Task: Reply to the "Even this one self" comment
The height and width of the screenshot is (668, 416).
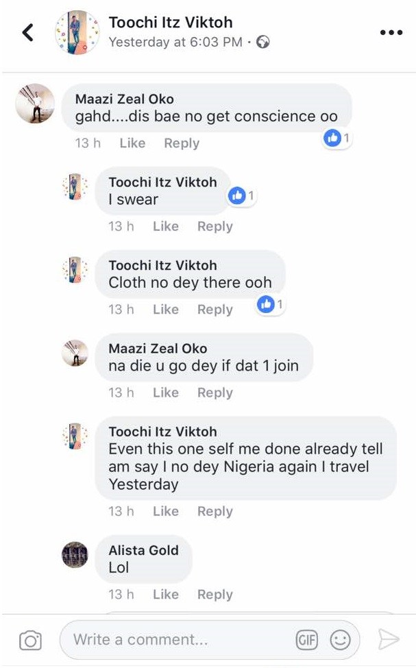Action: point(215,511)
